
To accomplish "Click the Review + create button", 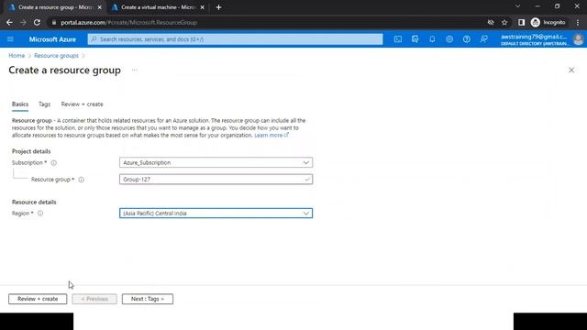I will [x=38, y=299].
